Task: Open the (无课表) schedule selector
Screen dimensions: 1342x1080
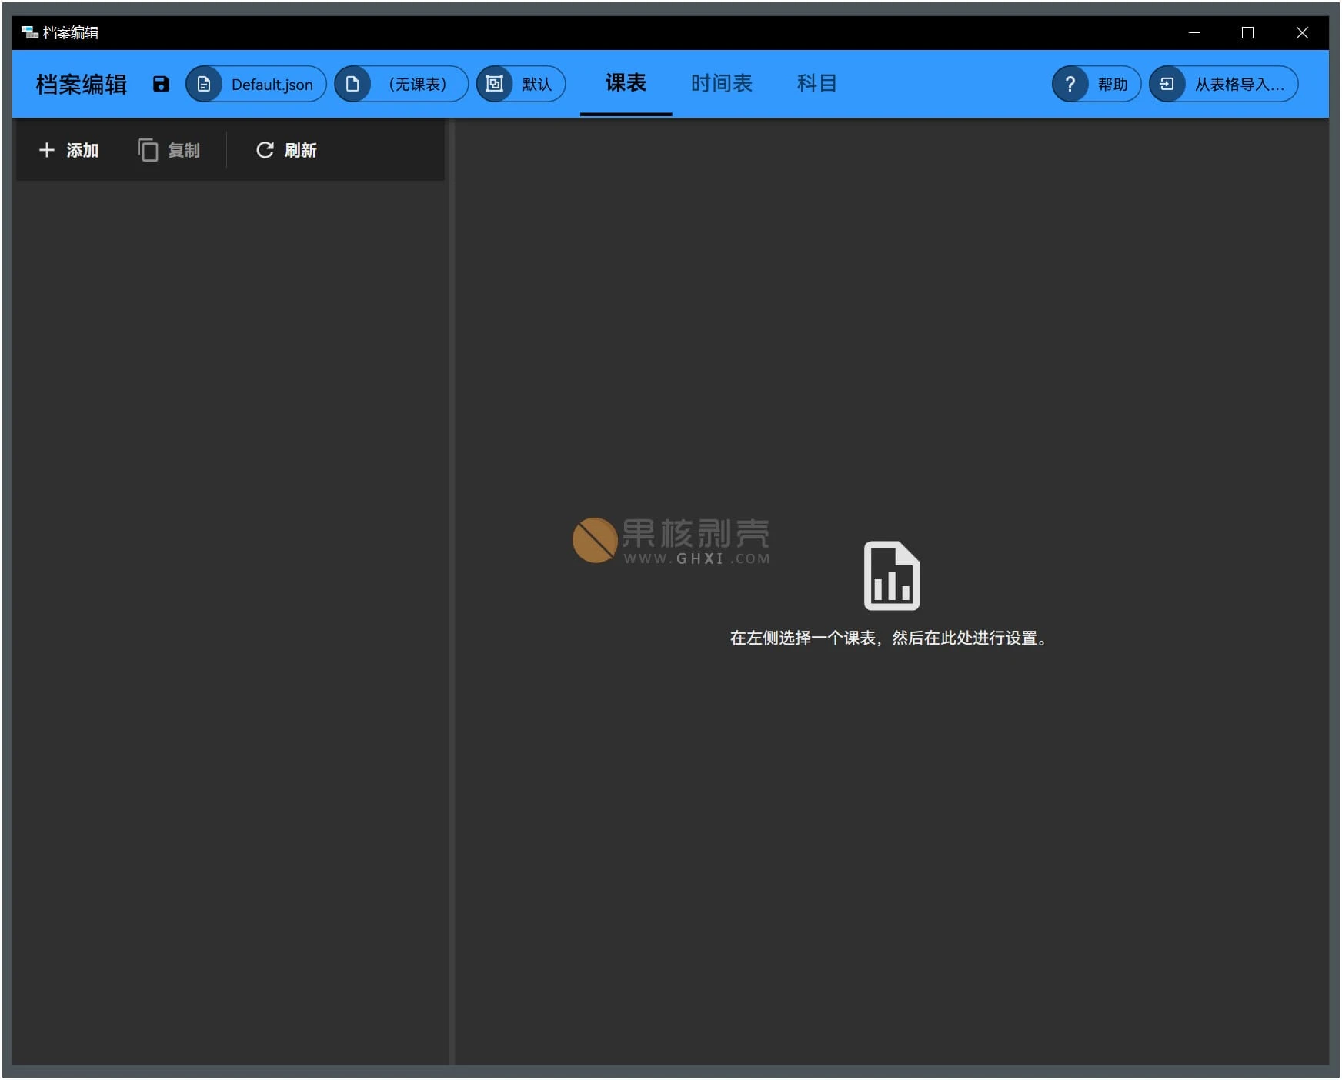Action: [401, 84]
